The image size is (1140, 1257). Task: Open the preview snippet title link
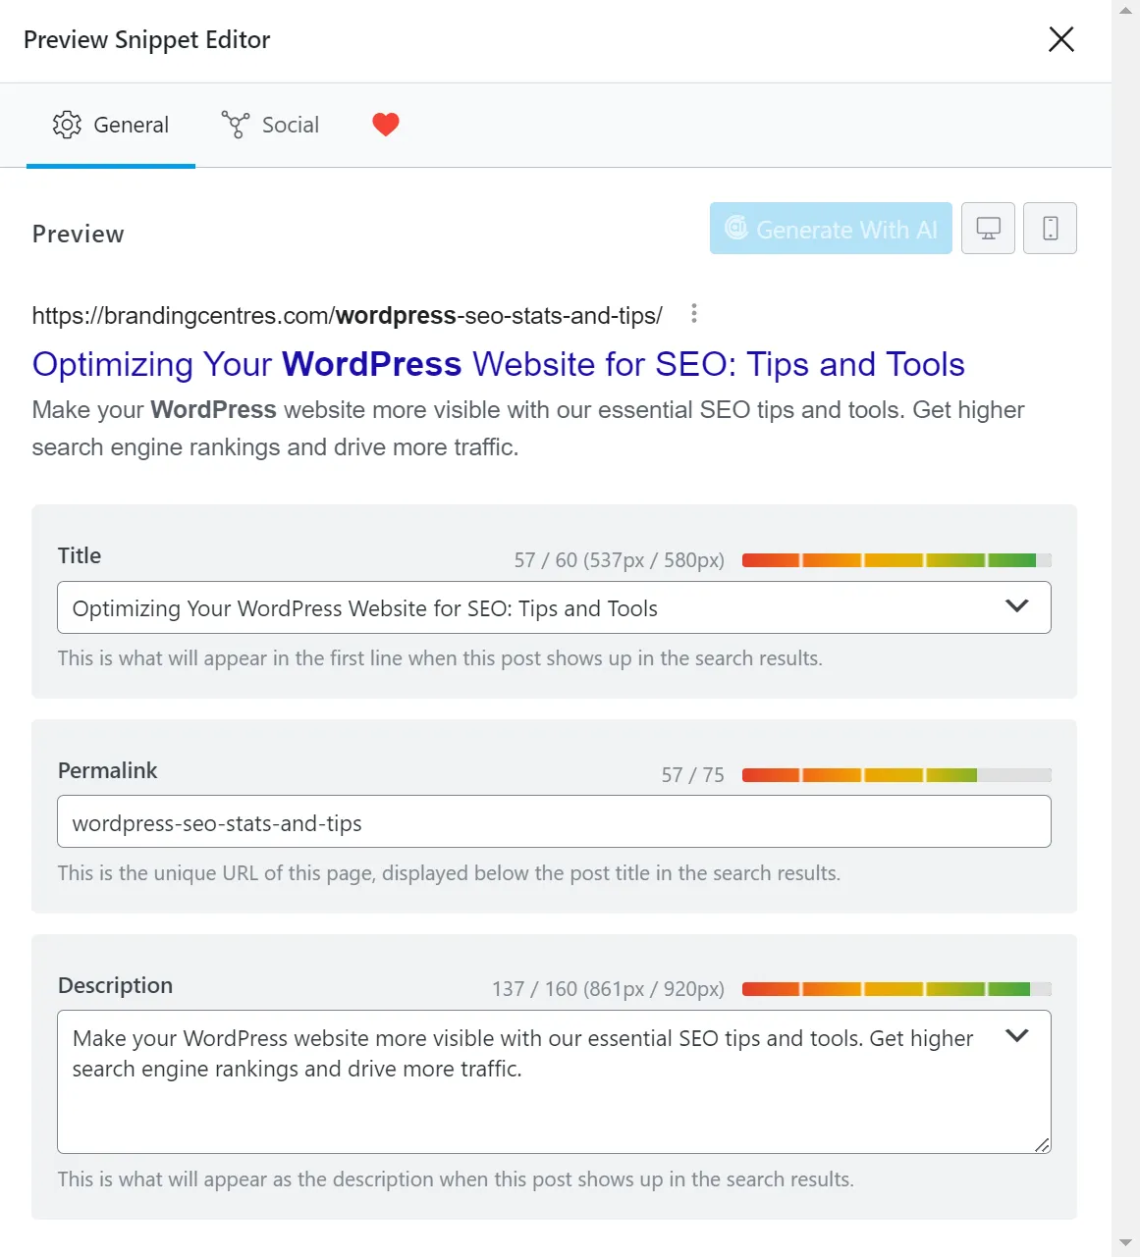pos(498,364)
